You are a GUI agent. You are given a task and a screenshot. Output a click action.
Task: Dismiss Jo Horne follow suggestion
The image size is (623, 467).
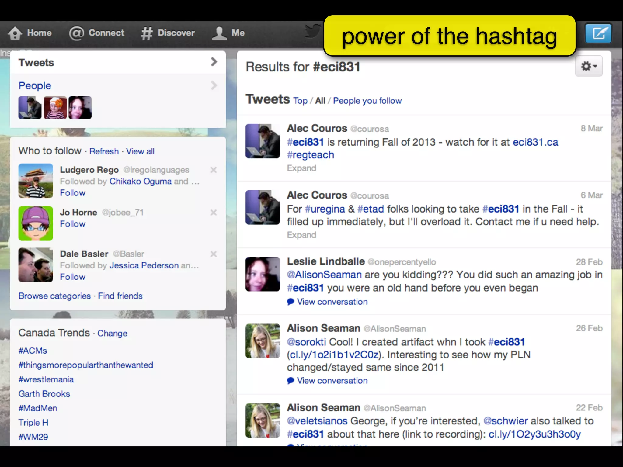(x=214, y=212)
